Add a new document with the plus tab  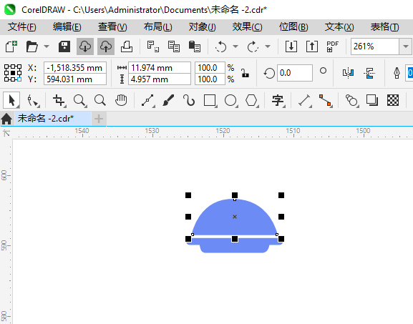(x=99, y=119)
